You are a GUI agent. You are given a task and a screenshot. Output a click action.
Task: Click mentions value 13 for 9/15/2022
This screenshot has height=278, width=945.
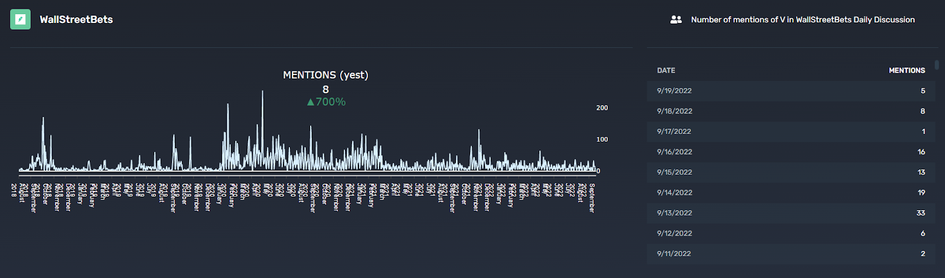(921, 172)
